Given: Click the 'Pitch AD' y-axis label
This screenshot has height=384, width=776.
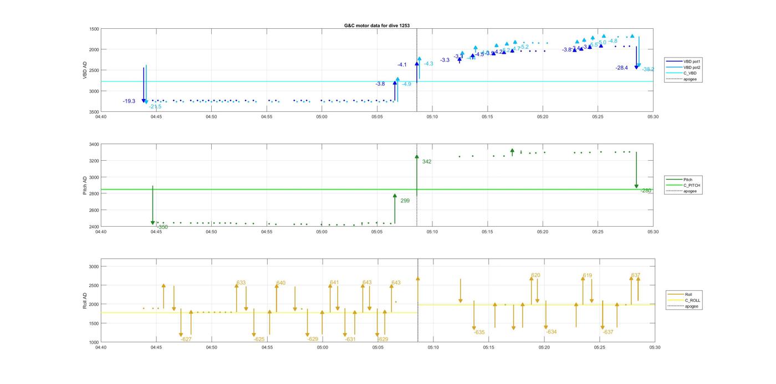Looking at the screenshot, I should point(85,186).
